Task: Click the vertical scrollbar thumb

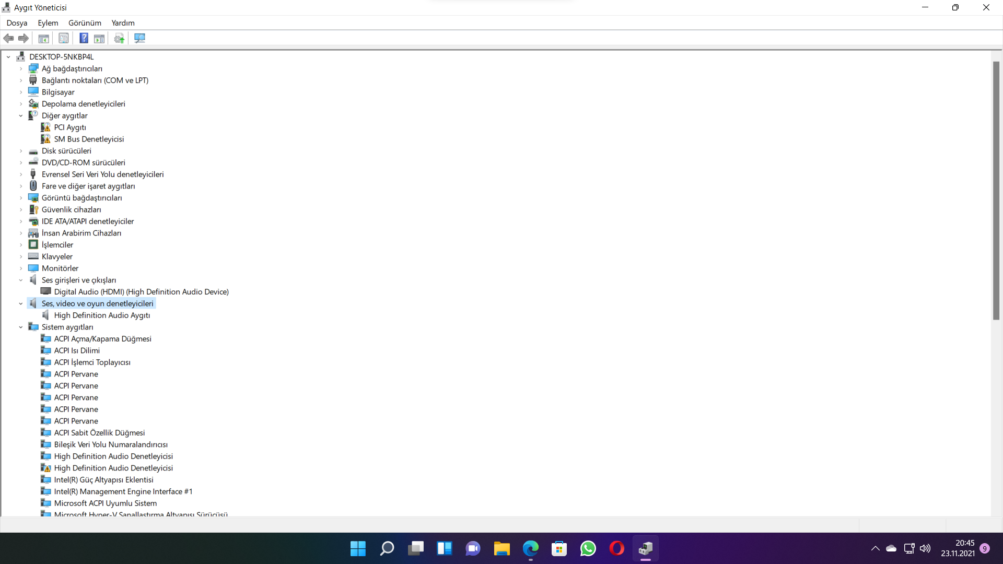Action: click(x=996, y=191)
